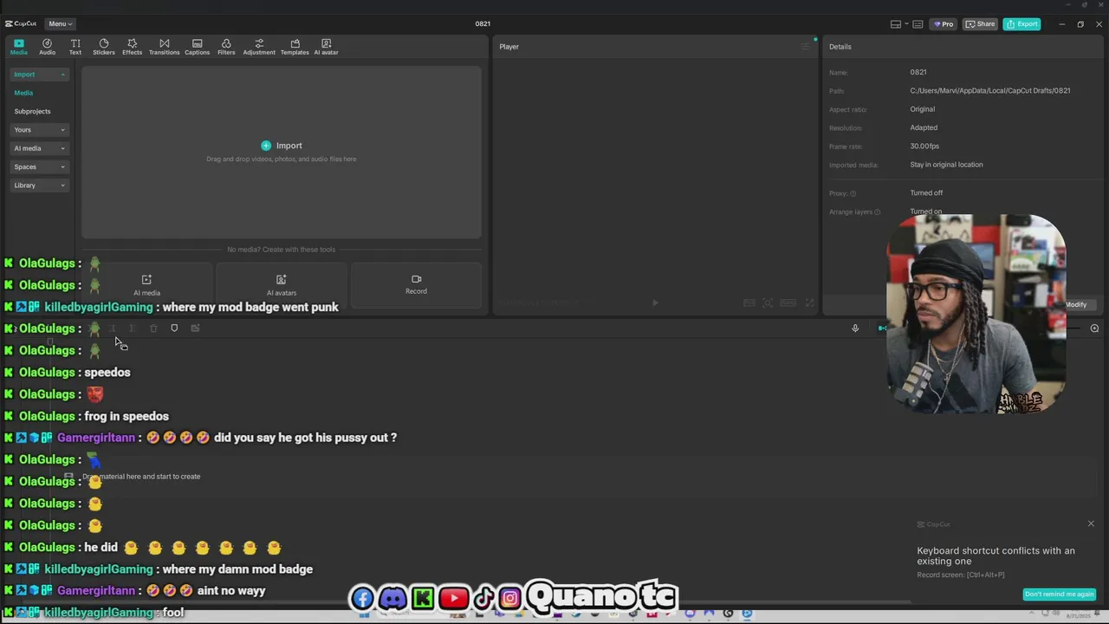The width and height of the screenshot is (1109, 624).
Task: Select the AI avatar tool icon
Action: pos(326,47)
